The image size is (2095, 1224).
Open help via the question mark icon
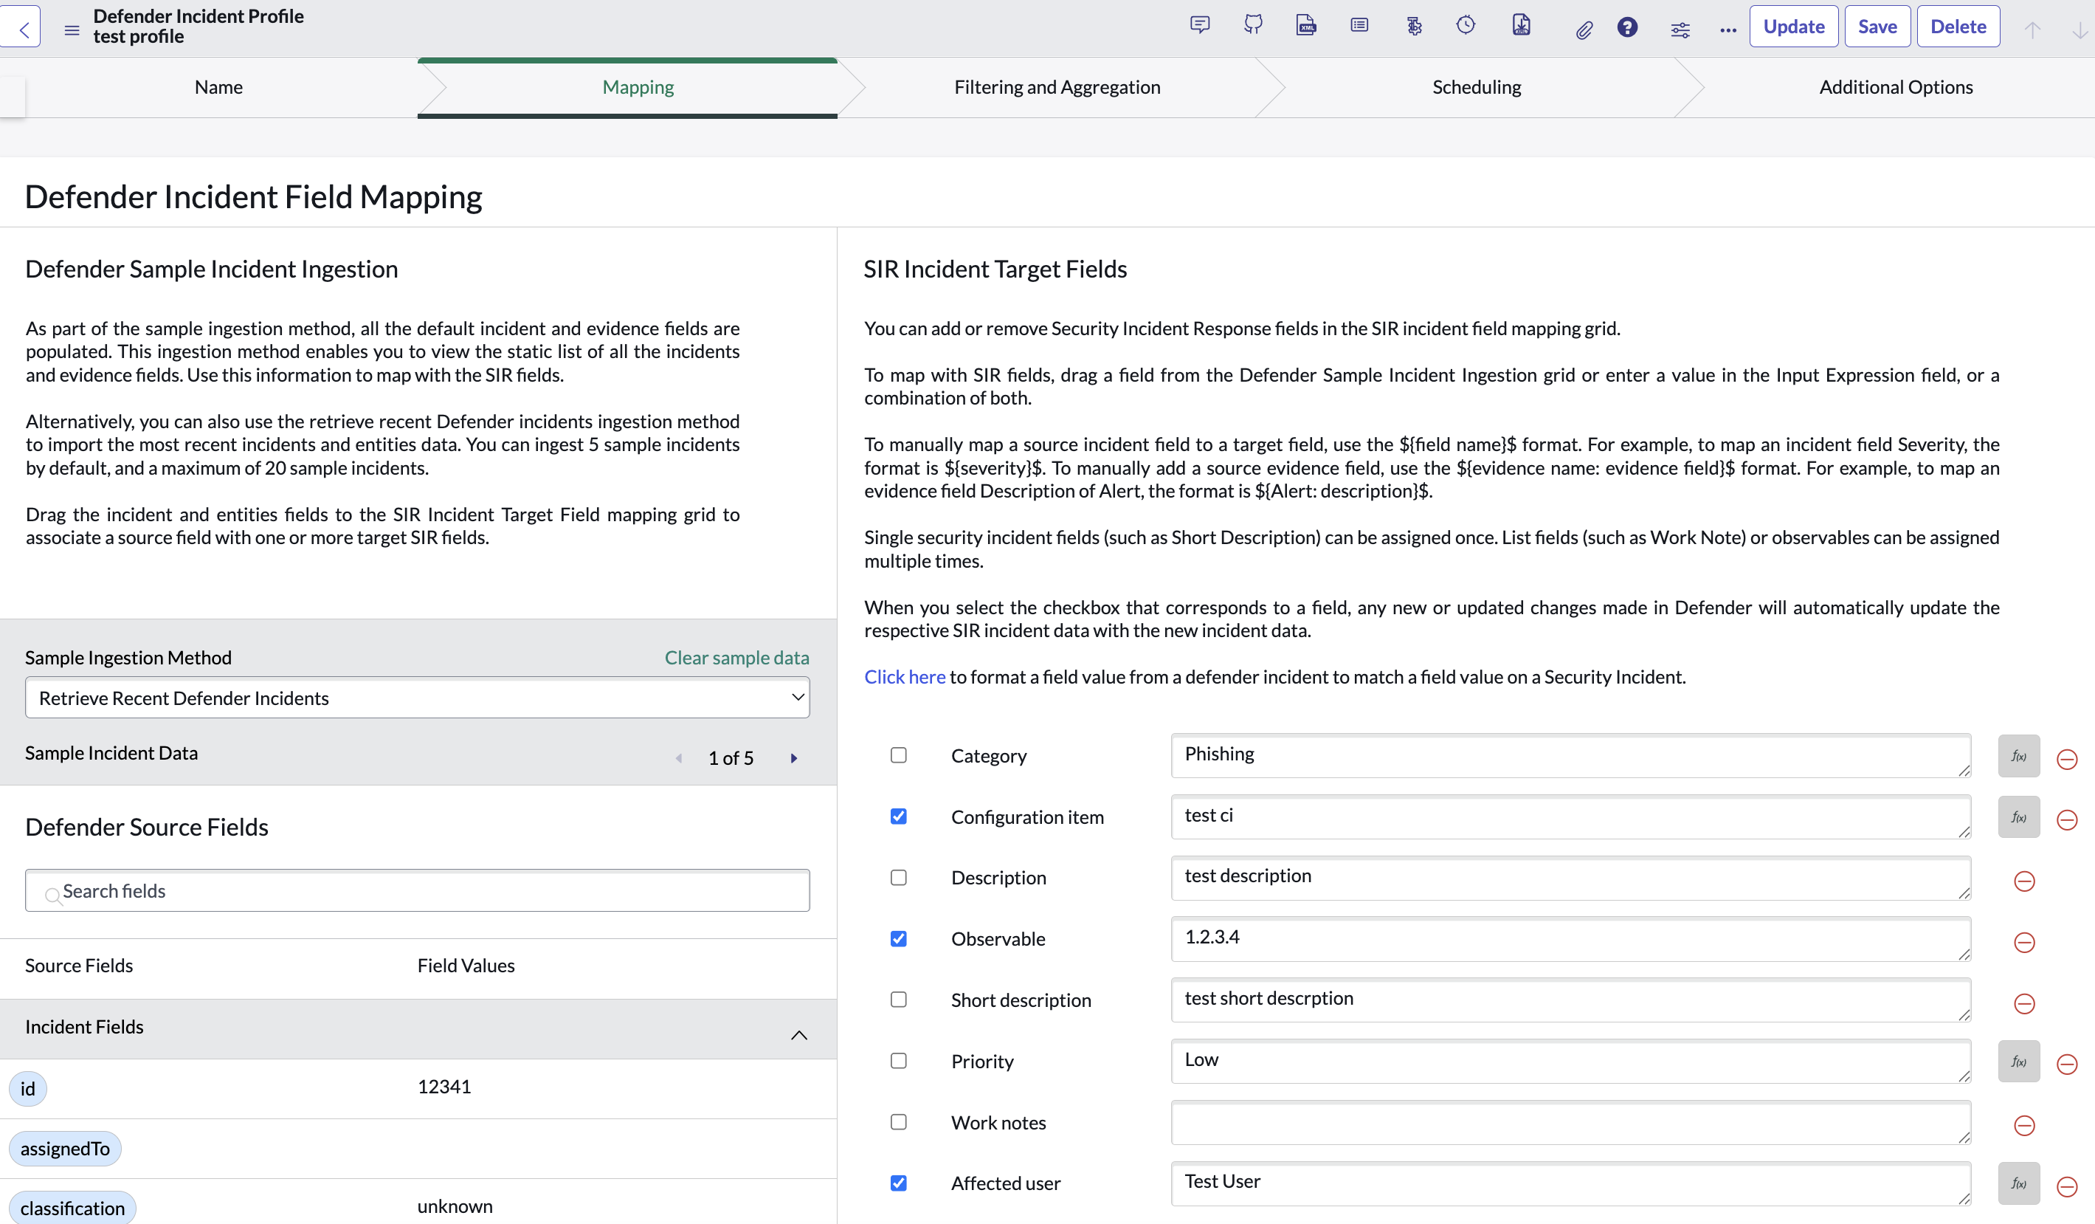(x=1627, y=27)
